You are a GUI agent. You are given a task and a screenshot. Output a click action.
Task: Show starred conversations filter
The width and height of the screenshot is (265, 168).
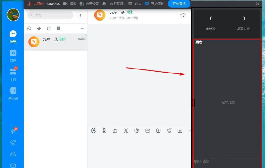(39, 29)
